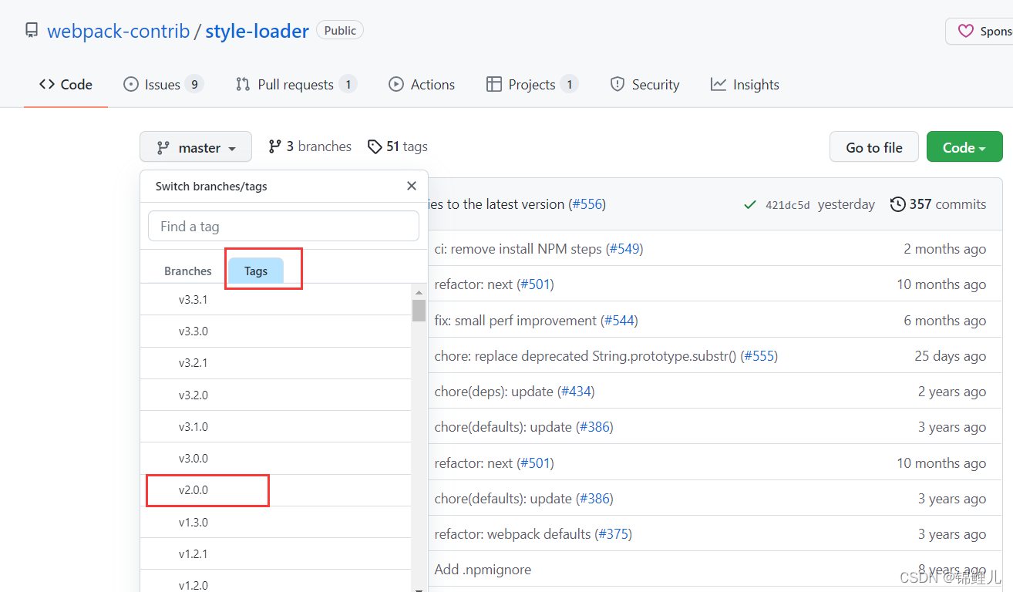This screenshot has width=1013, height=592.
Task: Select tag v3.1.0
Action: pos(276,426)
